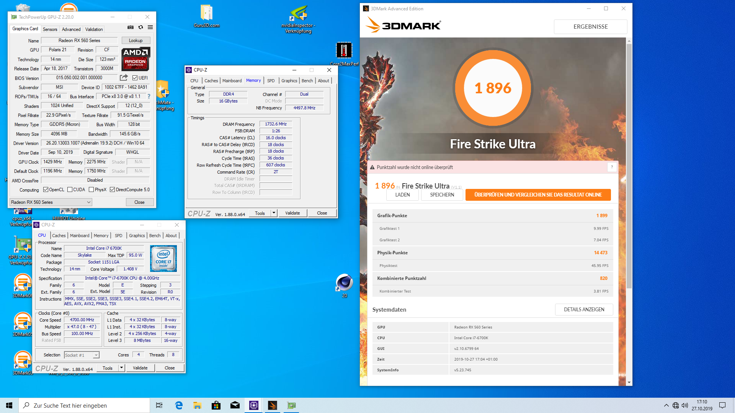Click the 3DMark scrollbar down arrow

(629, 382)
